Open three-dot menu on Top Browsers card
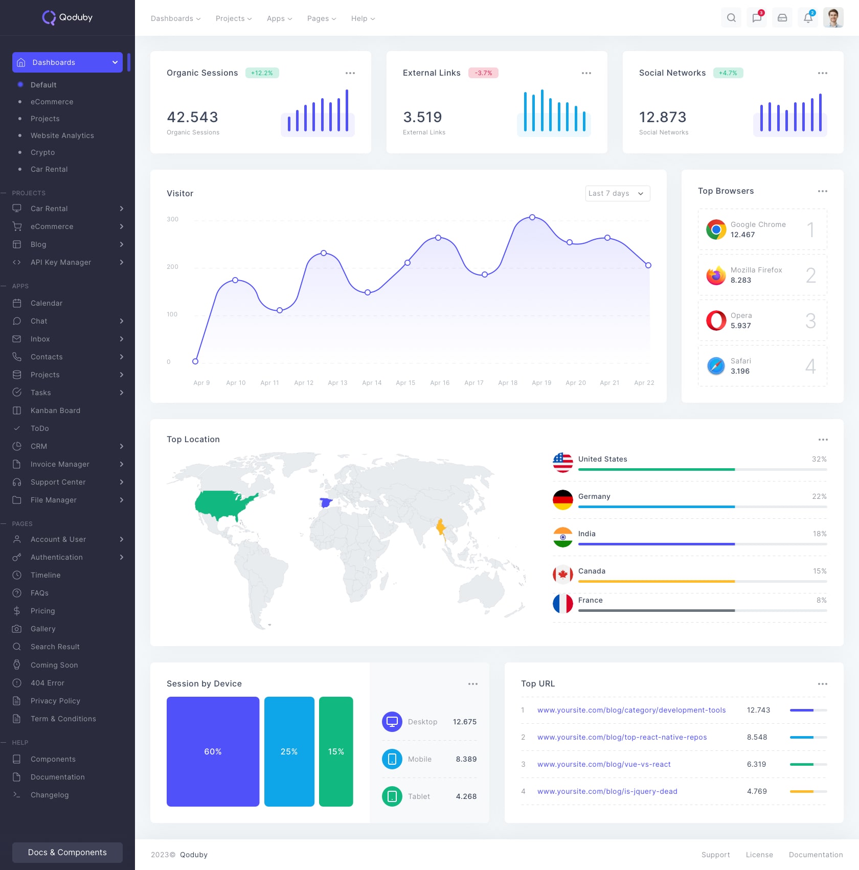 tap(822, 191)
